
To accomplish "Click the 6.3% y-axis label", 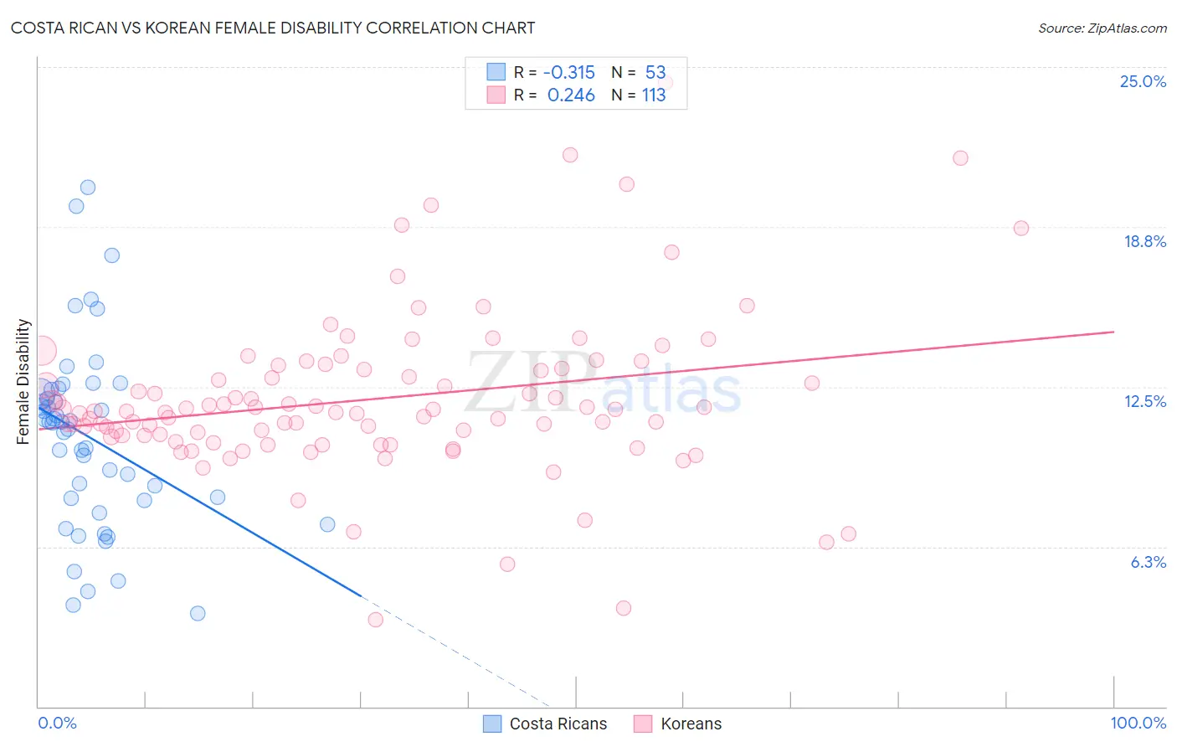I will click(1149, 562).
